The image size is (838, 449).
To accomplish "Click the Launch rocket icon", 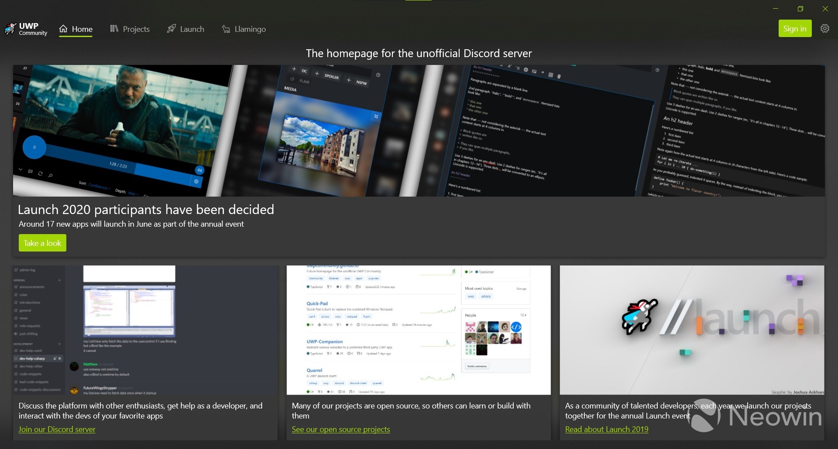I will click(172, 29).
